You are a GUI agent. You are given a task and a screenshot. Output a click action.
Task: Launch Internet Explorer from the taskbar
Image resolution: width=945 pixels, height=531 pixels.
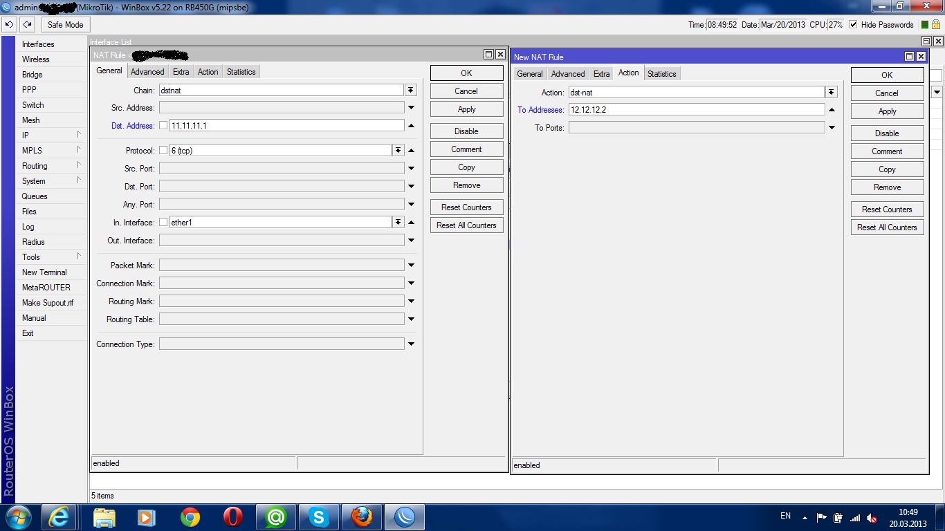click(59, 517)
